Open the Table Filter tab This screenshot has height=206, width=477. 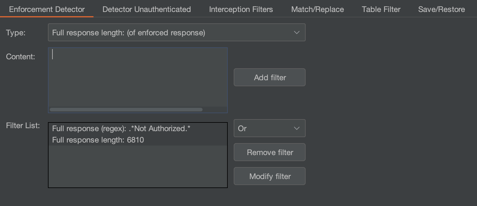[381, 9]
